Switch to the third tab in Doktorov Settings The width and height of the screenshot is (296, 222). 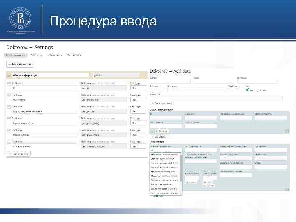click(55, 55)
